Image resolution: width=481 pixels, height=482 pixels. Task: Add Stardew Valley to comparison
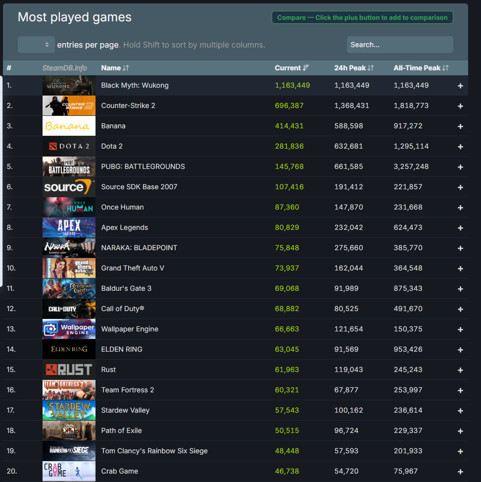click(460, 410)
